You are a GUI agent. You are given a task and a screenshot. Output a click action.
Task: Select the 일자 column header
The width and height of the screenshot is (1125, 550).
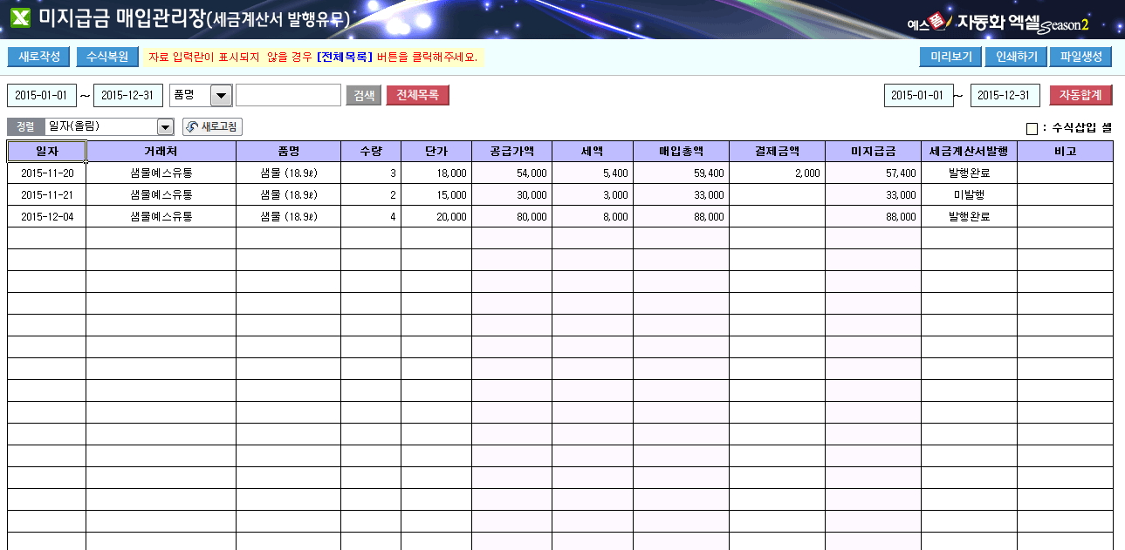tap(47, 151)
